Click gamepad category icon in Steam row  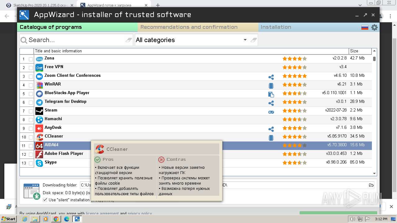[271, 112]
